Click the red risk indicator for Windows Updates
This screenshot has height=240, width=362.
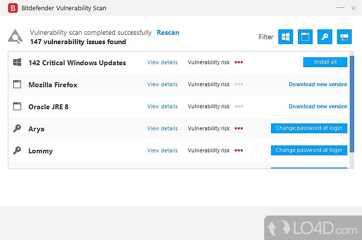pyautogui.click(x=239, y=62)
